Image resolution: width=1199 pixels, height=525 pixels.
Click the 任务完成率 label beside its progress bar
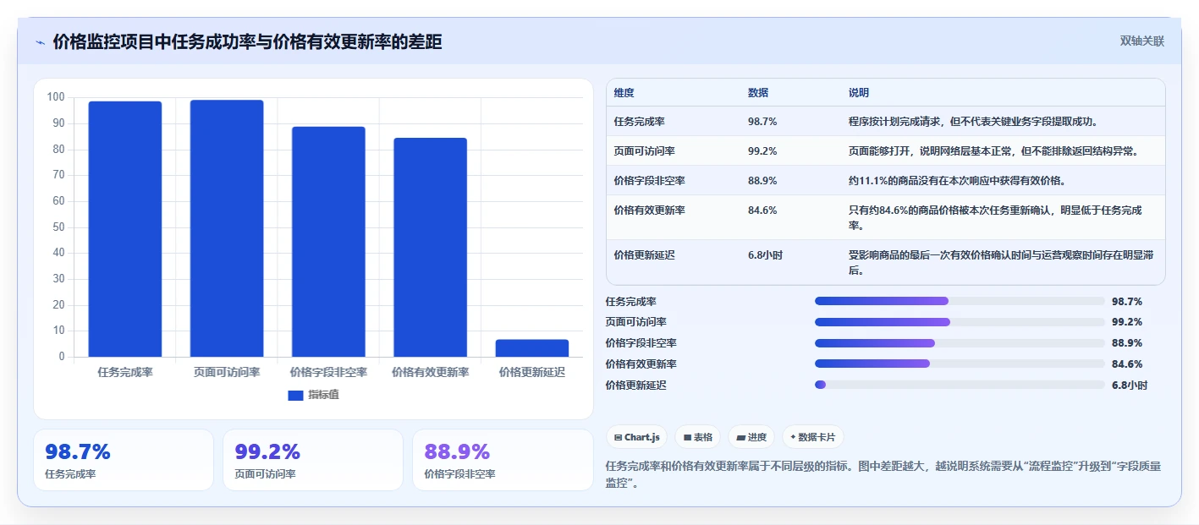pyautogui.click(x=631, y=301)
